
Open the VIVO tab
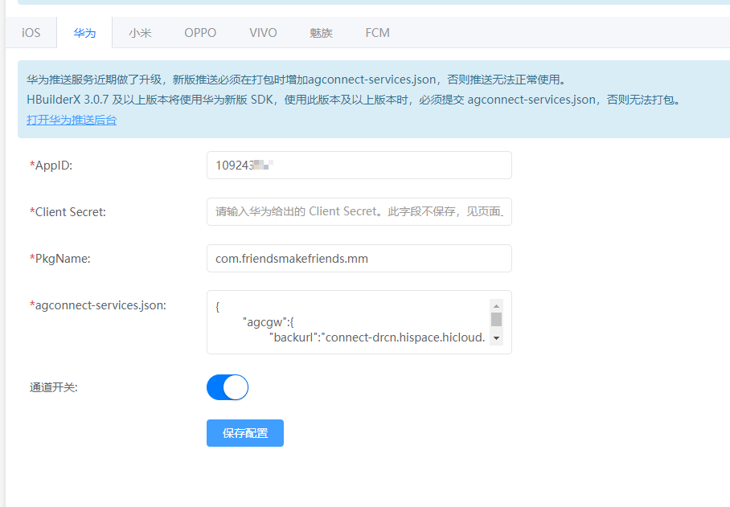[263, 33]
